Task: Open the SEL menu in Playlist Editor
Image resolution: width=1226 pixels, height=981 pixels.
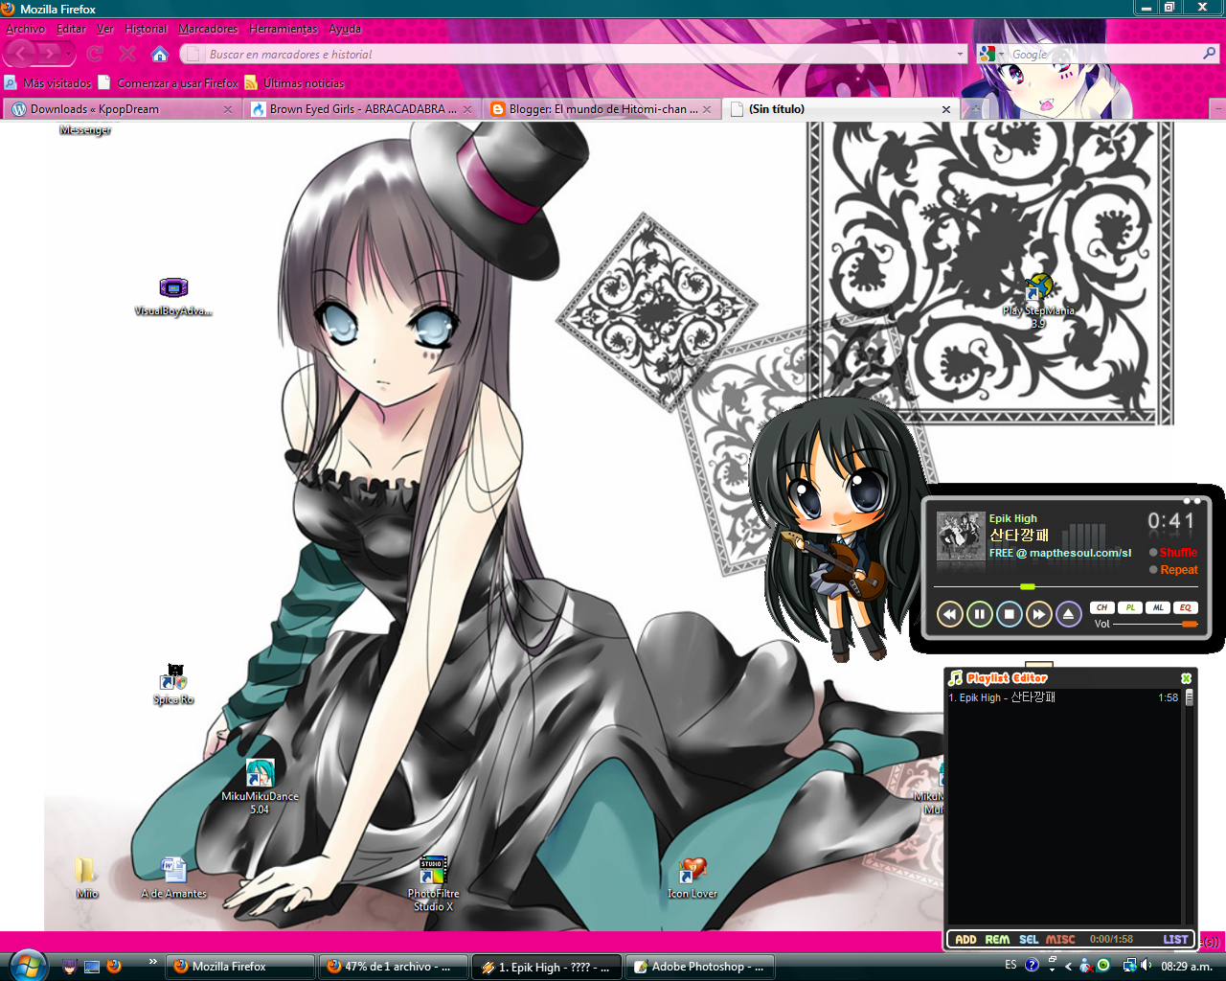Action: 1029,940
